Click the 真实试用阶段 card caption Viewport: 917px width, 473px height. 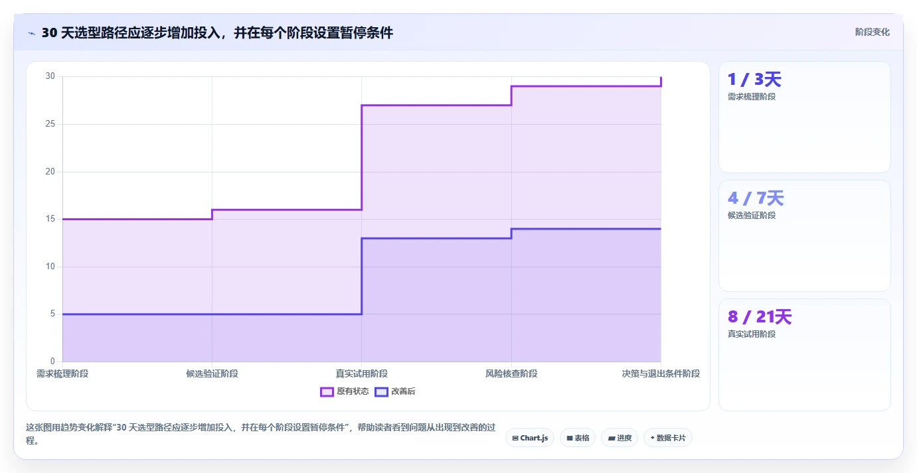pos(752,334)
